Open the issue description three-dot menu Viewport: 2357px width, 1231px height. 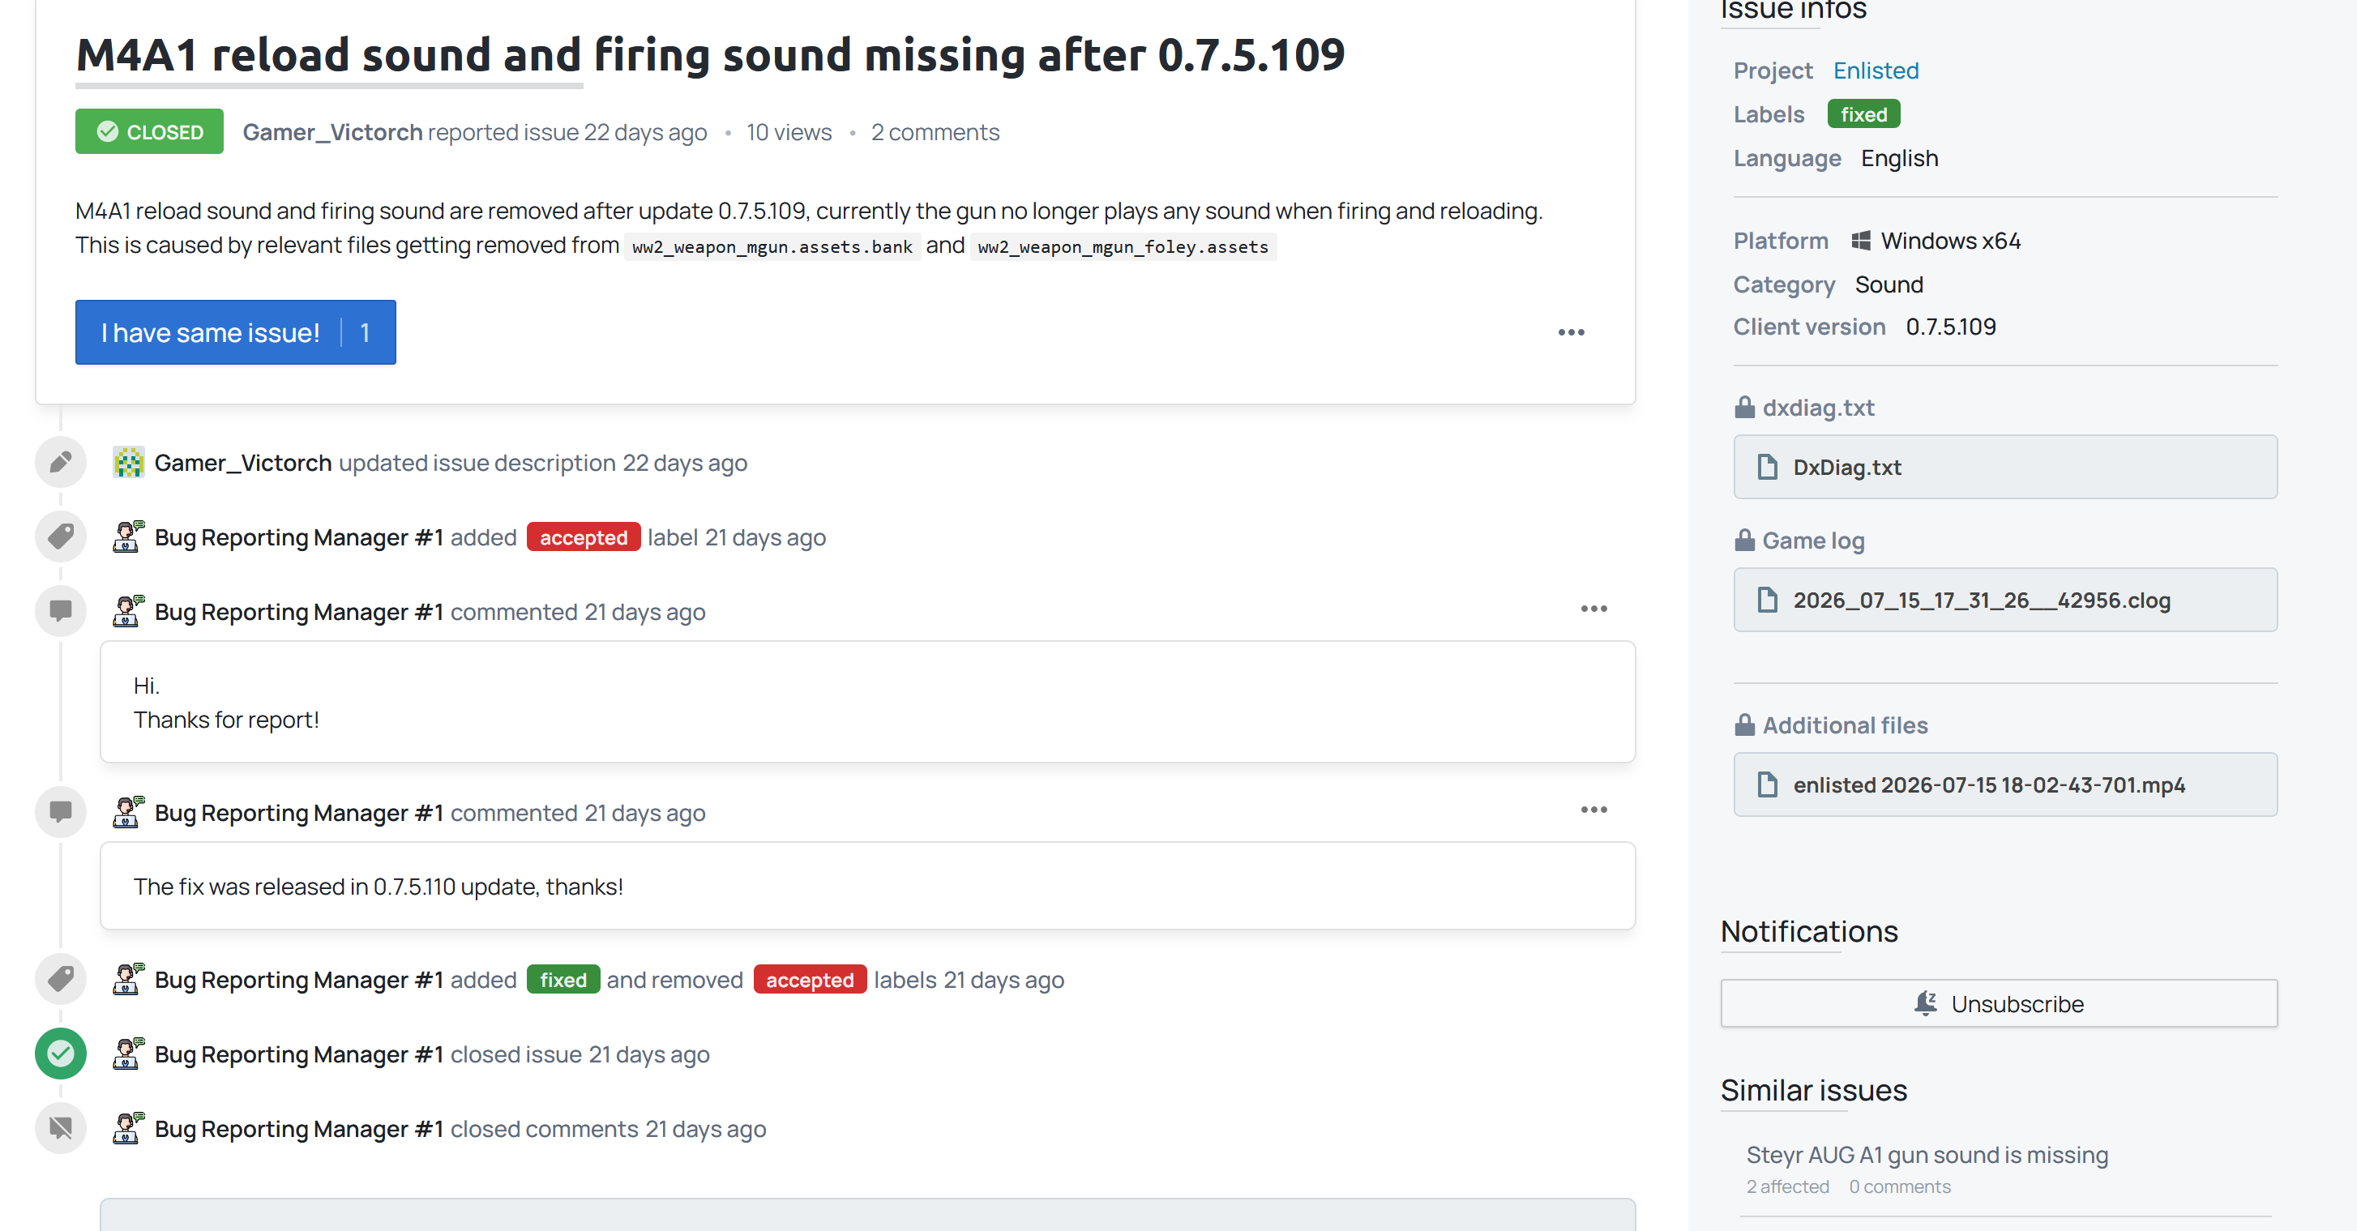(1571, 332)
